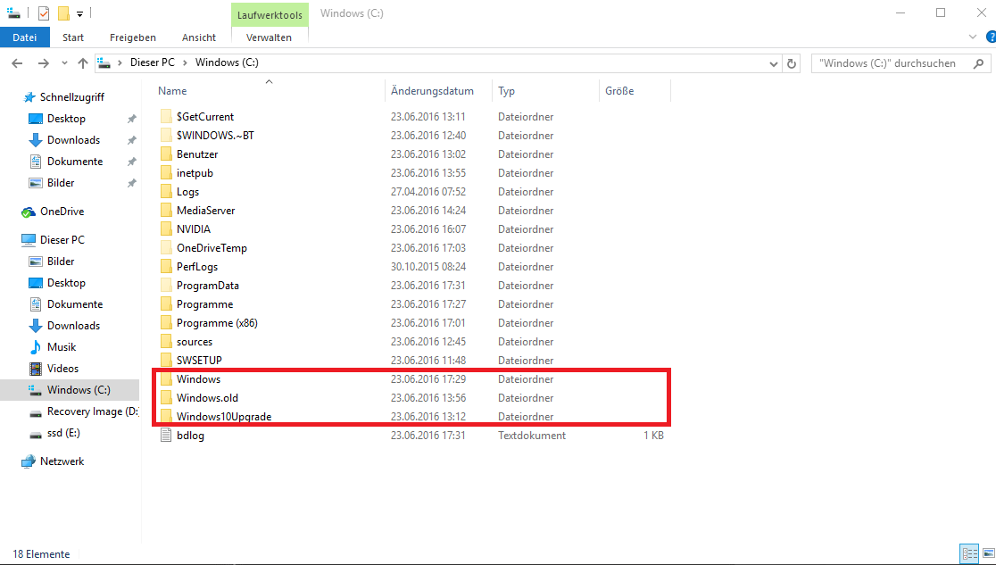Image resolution: width=996 pixels, height=565 pixels.
Task: Click the bdlog text document icon
Action: [x=166, y=435]
